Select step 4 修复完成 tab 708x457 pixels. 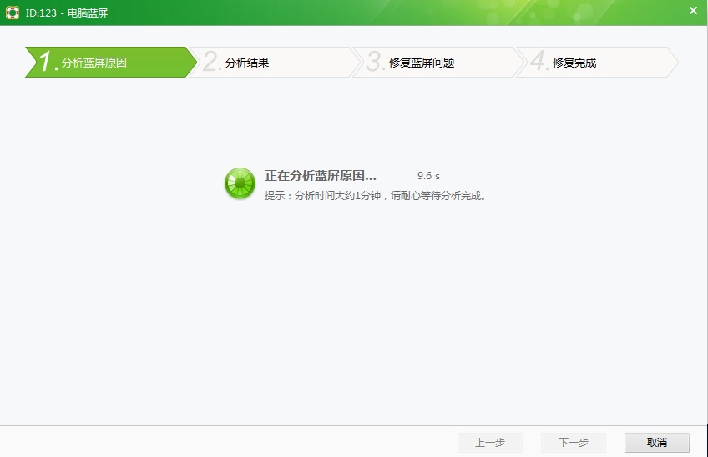click(x=597, y=63)
